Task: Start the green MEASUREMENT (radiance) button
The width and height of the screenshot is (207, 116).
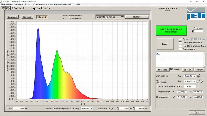Action: (171, 31)
